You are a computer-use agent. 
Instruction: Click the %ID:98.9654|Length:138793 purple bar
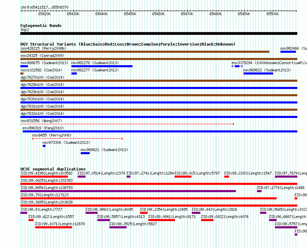coord(128,191)
